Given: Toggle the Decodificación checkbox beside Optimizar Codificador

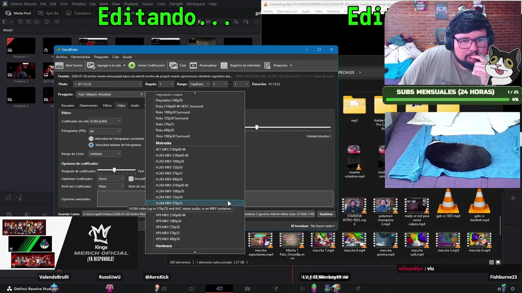Looking at the screenshot, I should [131, 179].
